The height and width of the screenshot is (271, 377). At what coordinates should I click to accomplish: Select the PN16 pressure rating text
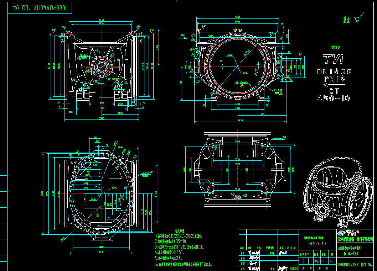click(334, 79)
